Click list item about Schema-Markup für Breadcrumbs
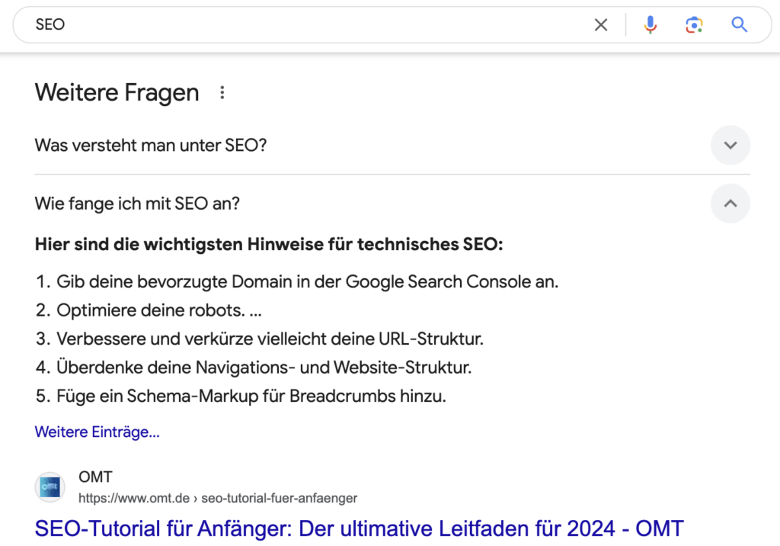The height and width of the screenshot is (546, 780). tap(241, 396)
